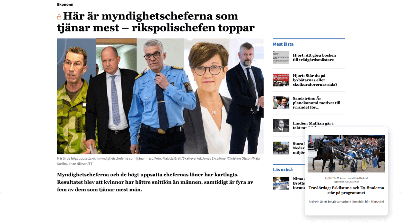Click the orange padlock premium icon

tap(59, 17)
